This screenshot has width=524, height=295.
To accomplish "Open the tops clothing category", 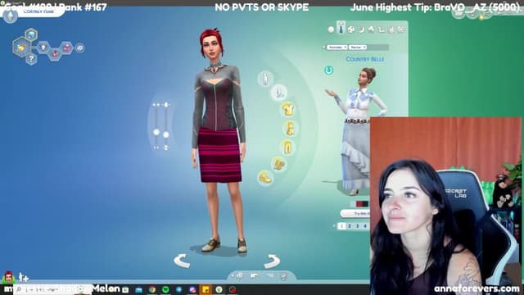I will (x=287, y=109).
